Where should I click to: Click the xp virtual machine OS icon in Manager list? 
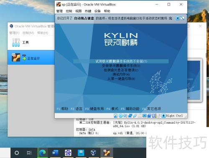pos(16,57)
